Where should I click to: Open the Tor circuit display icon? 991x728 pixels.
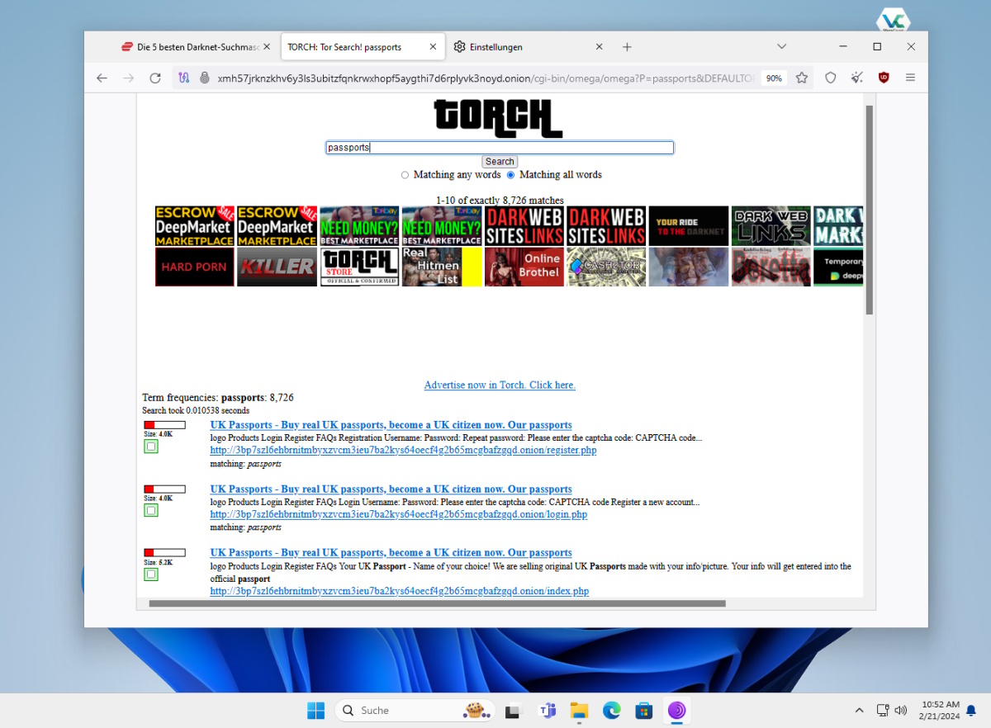coord(183,78)
